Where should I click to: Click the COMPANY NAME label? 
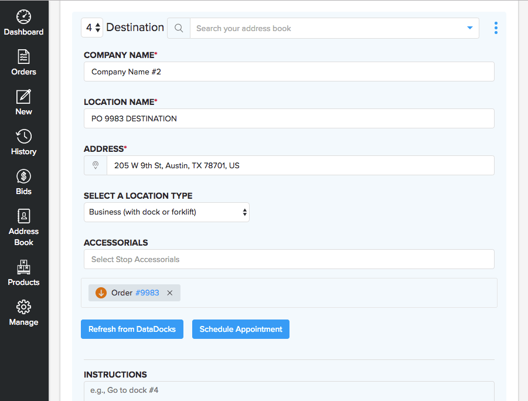tap(120, 55)
